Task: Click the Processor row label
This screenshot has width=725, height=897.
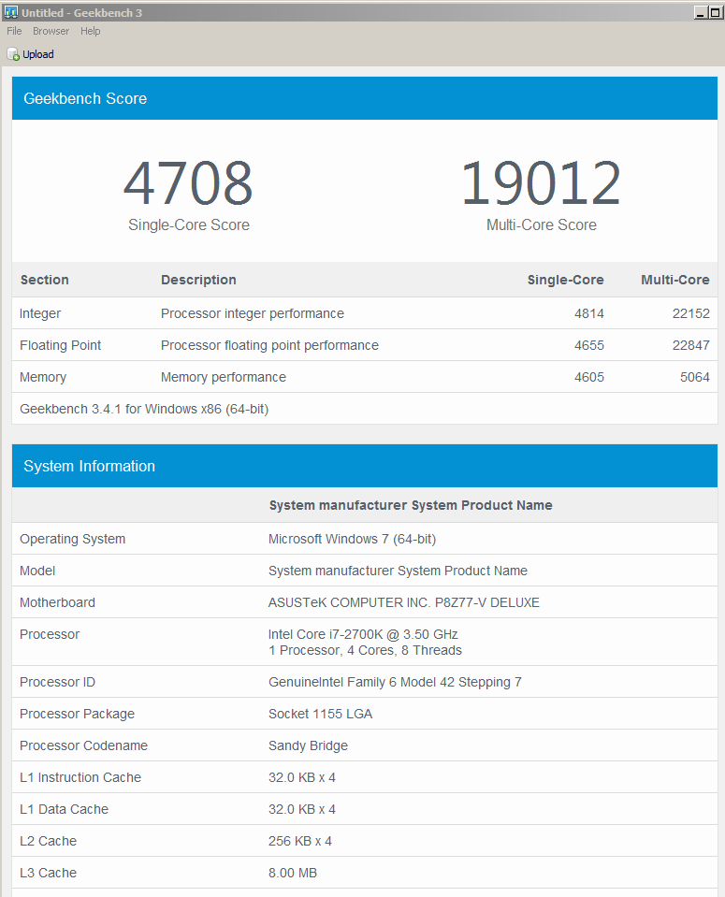Action: coord(50,634)
